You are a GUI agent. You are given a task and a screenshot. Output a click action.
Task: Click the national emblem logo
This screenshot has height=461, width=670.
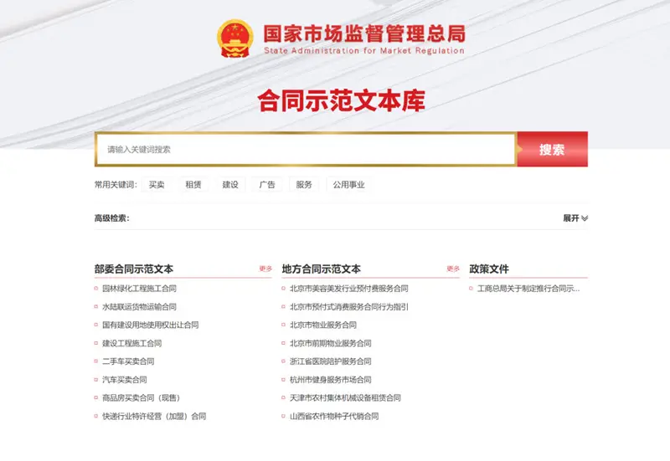coord(234,38)
